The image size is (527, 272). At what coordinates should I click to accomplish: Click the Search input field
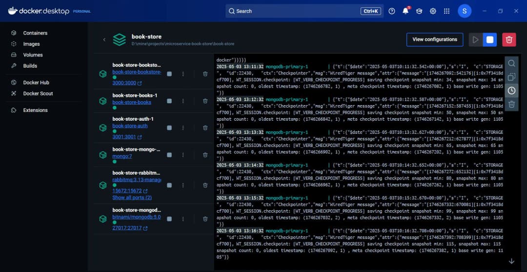pos(304,11)
